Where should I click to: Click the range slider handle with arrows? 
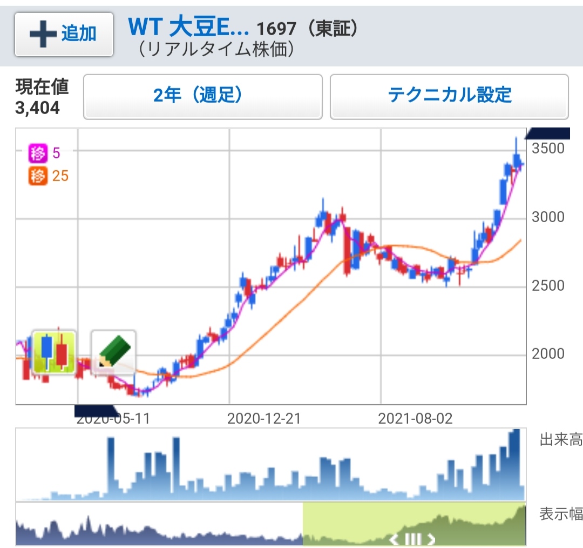coord(413,539)
